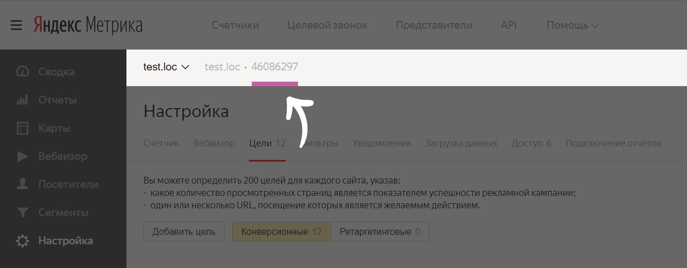Click the Настройка gear icon
The height and width of the screenshot is (268, 687).
point(23,241)
